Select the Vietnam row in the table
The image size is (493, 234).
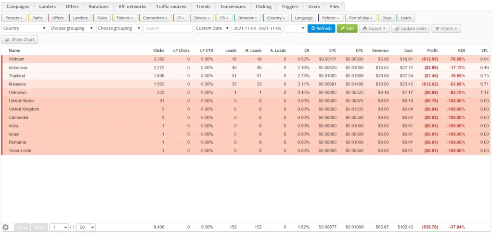246,59
